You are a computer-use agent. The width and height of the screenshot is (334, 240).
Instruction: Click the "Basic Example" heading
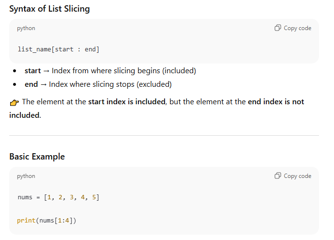37,157
